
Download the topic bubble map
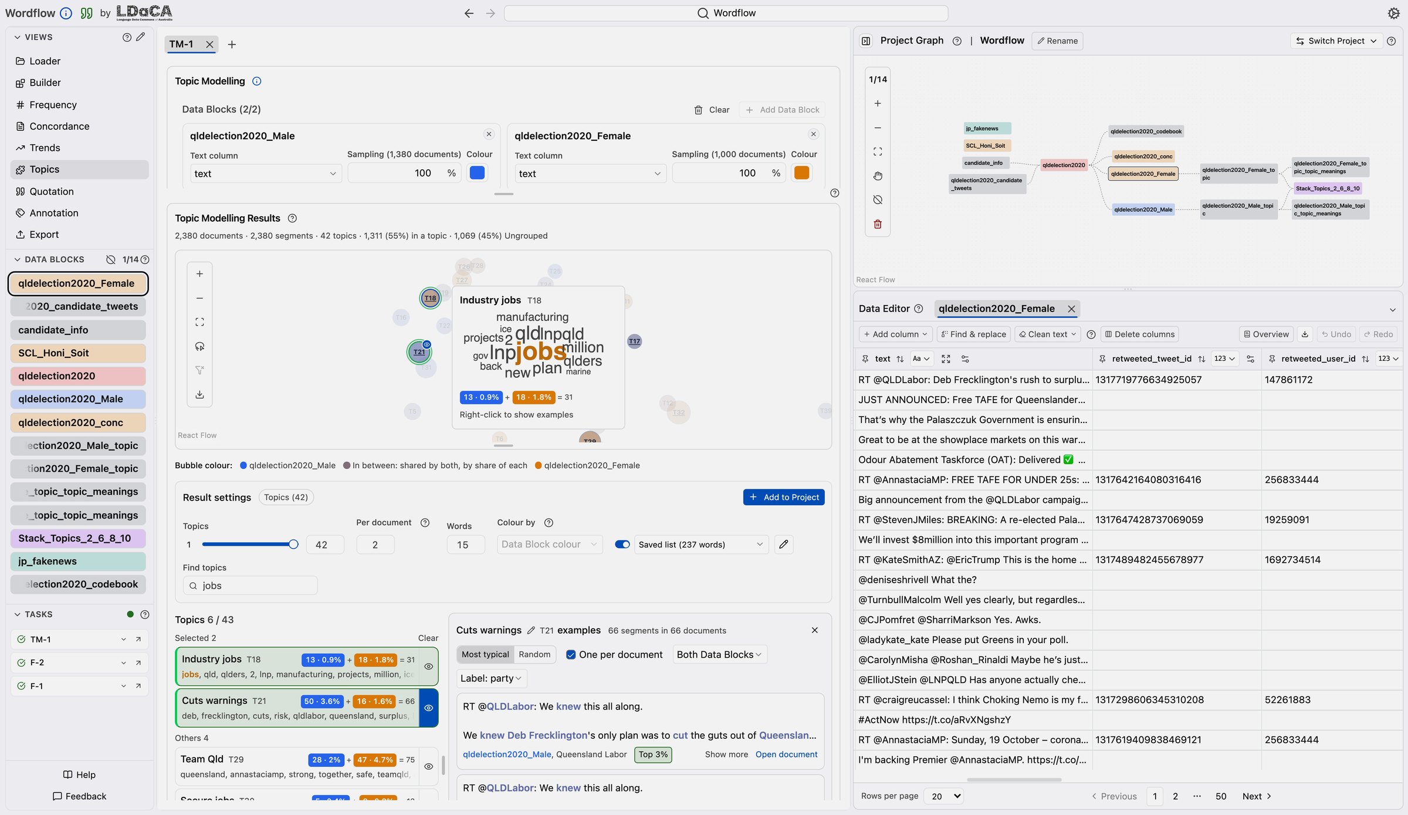[199, 394]
